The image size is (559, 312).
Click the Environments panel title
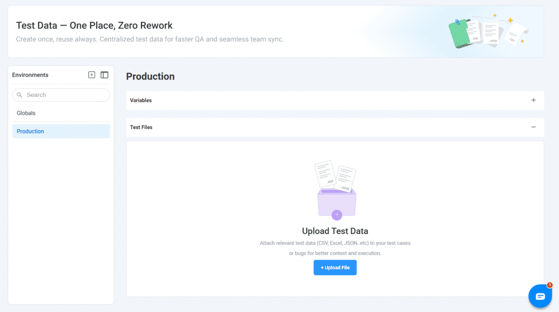click(30, 75)
